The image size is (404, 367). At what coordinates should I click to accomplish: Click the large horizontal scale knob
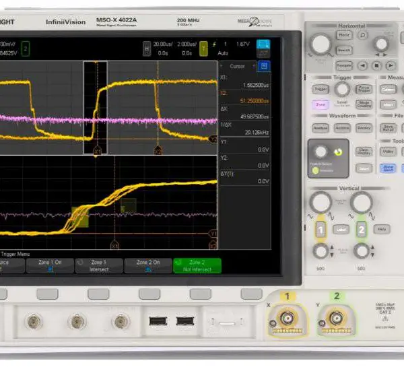click(321, 44)
